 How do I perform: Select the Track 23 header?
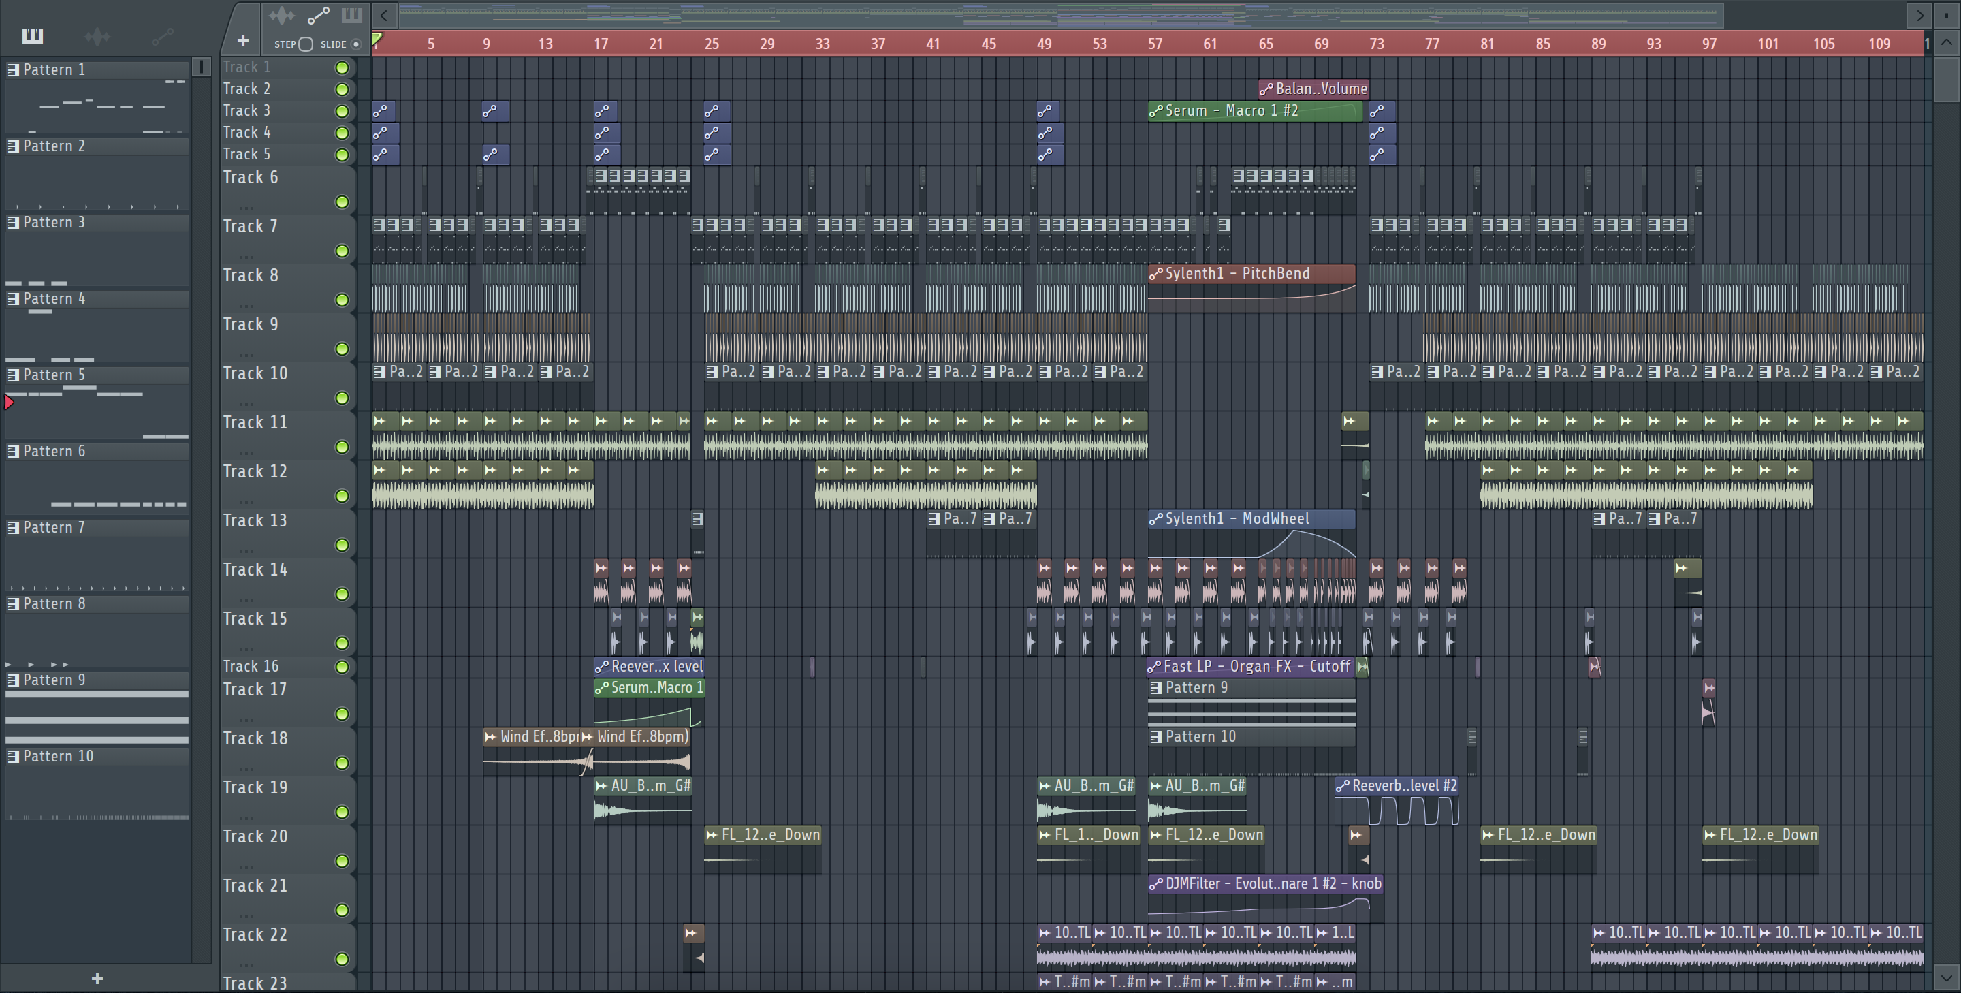pyautogui.click(x=288, y=982)
